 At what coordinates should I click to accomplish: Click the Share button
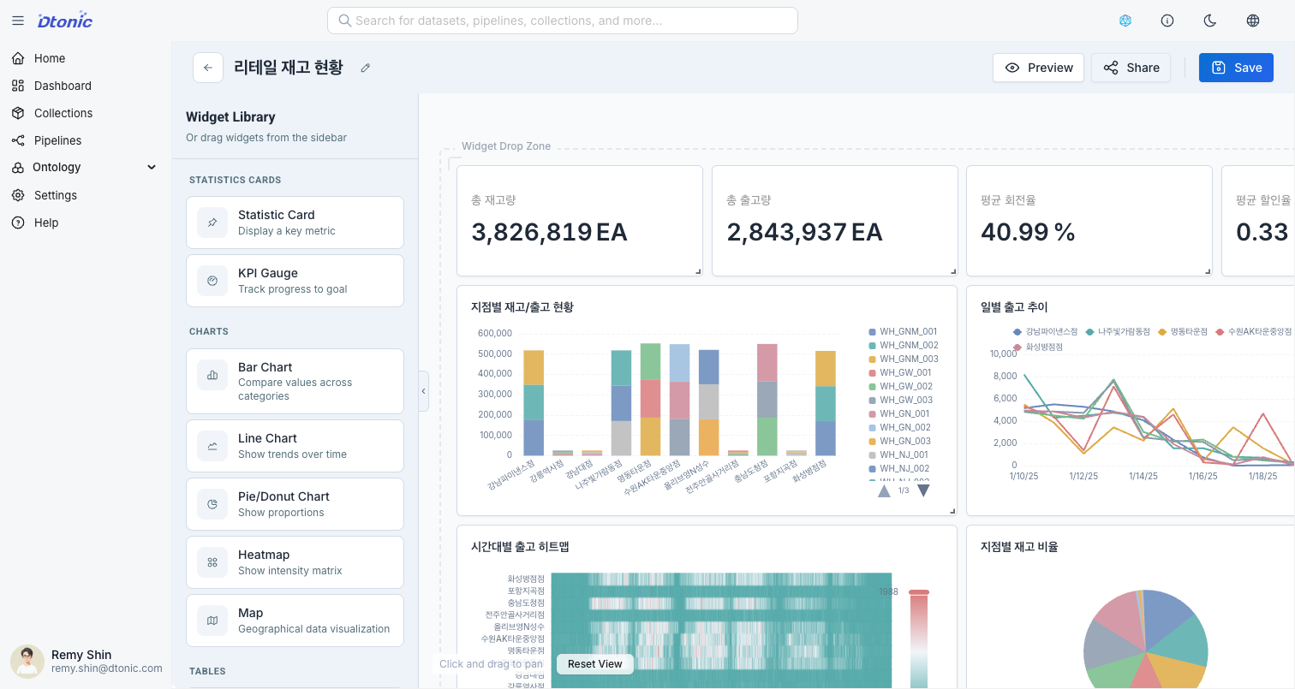click(1131, 68)
